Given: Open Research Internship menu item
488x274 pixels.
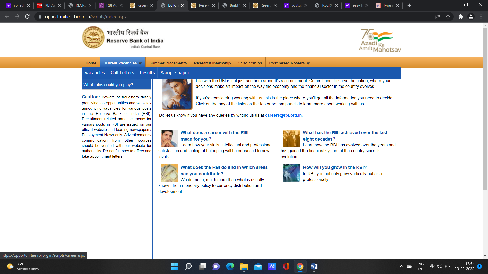Looking at the screenshot, I should coord(212,63).
